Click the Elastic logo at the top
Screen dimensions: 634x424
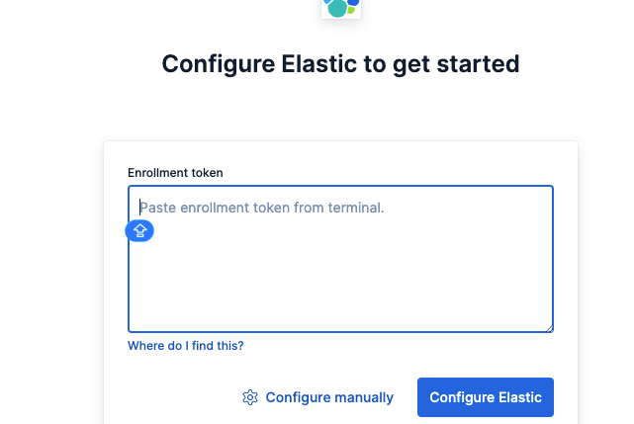[341, 8]
